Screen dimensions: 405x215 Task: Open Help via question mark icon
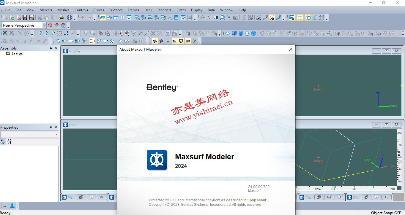[x=69, y=17]
